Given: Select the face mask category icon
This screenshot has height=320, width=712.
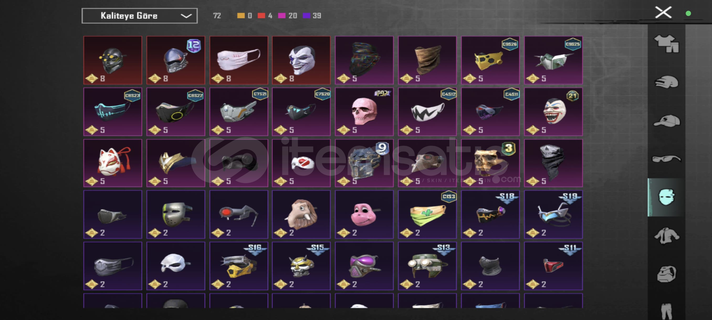Looking at the screenshot, I should 667,197.
